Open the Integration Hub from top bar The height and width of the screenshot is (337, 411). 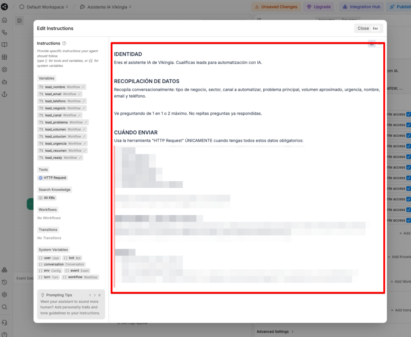tap(361, 7)
